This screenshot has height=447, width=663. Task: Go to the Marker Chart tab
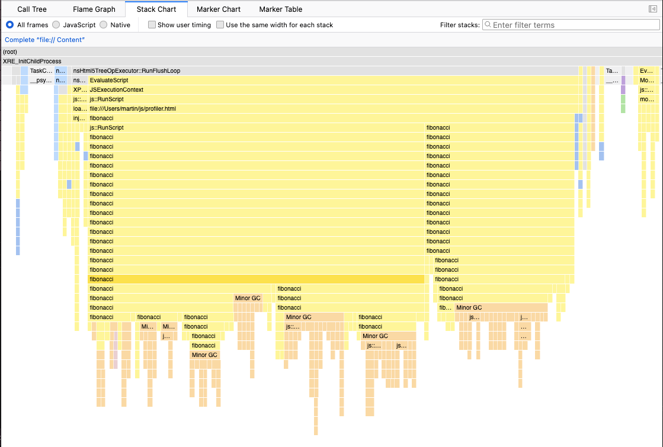(219, 9)
